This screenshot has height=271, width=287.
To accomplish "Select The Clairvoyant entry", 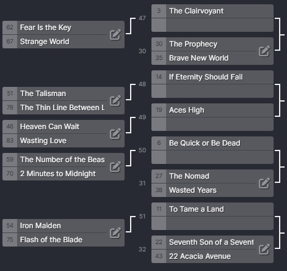I will 213,11.
